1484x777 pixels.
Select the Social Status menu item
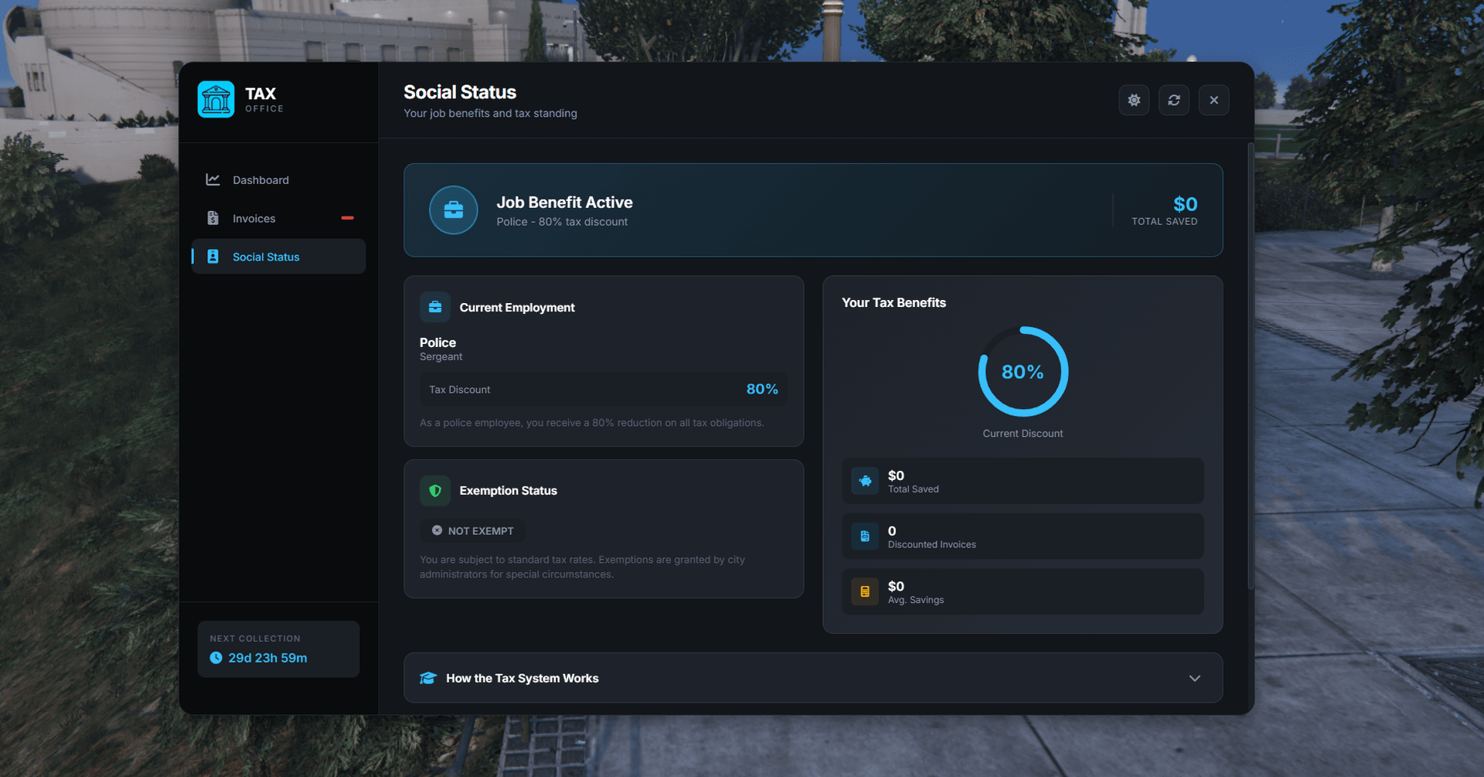pyautogui.click(x=266, y=257)
